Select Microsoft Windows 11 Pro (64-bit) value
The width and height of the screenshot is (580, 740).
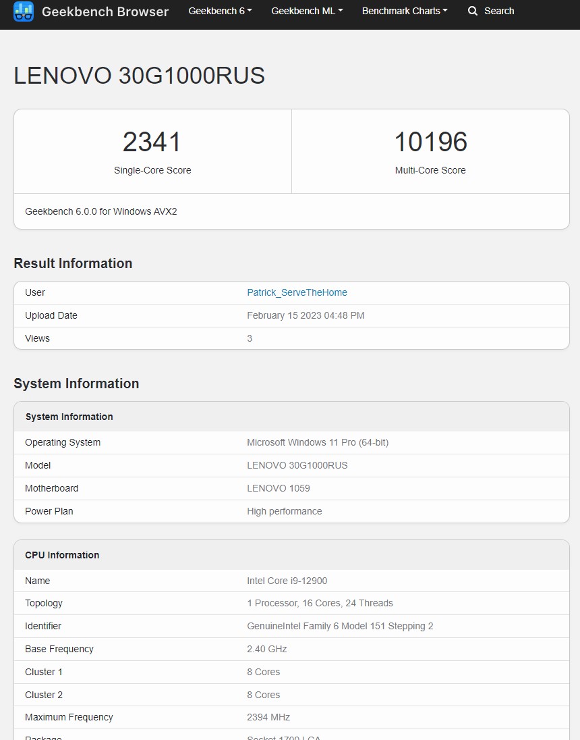tap(318, 443)
